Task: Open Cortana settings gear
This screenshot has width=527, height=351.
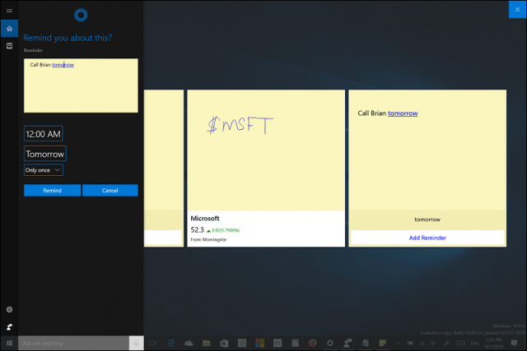Action: 9,309
